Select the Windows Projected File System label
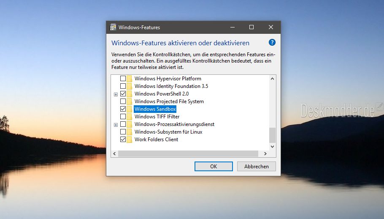This screenshot has width=384, height=219. coord(169,101)
